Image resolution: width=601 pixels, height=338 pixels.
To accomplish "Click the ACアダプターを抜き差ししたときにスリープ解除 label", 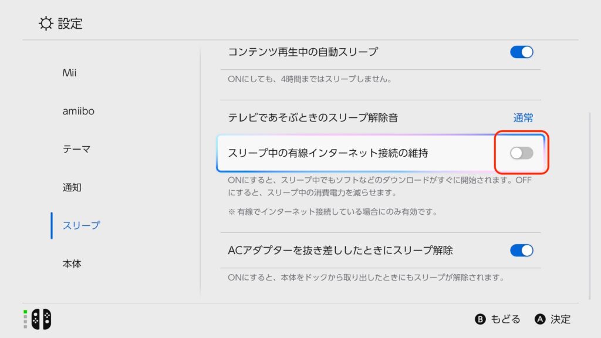I will click(340, 251).
